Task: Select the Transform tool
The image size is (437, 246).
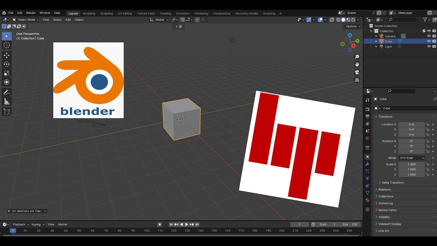Action: 6,82
